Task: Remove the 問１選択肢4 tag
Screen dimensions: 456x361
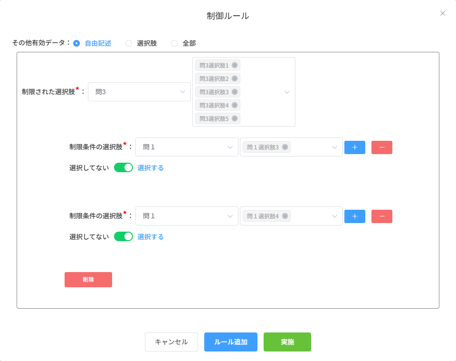Action: click(285, 216)
